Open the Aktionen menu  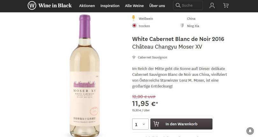pyautogui.click(x=87, y=6)
